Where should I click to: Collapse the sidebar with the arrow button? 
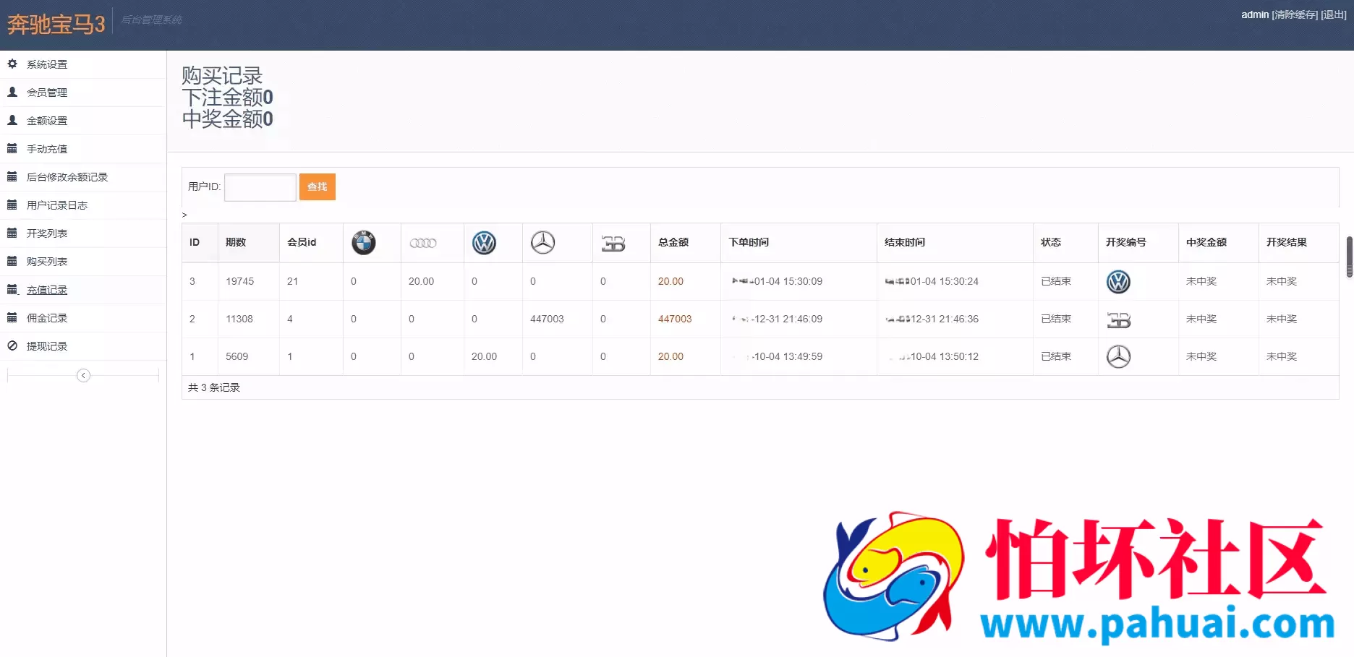[x=83, y=375]
